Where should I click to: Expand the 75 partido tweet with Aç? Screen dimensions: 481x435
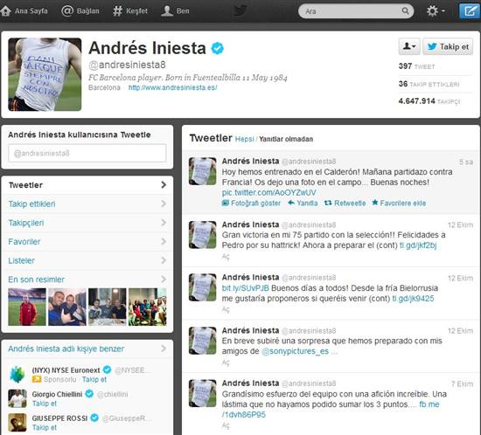(226, 257)
